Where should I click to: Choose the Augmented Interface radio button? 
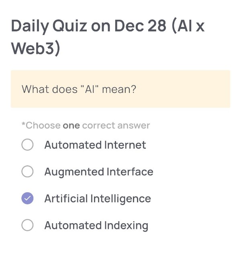pos(27,172)
